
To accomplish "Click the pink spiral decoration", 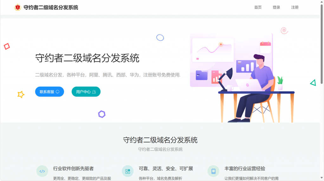I will 284,31.
